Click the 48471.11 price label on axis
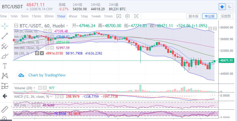The width and height of the screenshot is (237, 121). point(226,60)
